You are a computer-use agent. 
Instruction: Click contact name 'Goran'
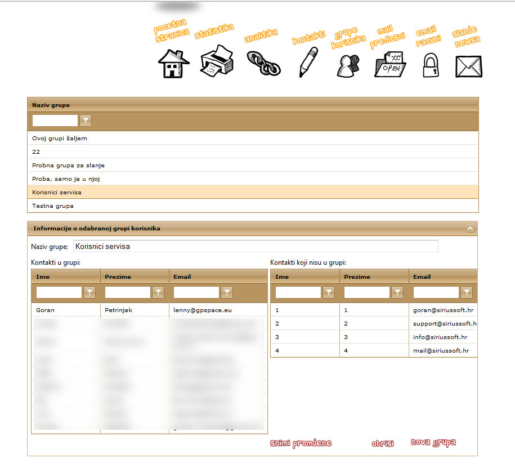[46, 310]
